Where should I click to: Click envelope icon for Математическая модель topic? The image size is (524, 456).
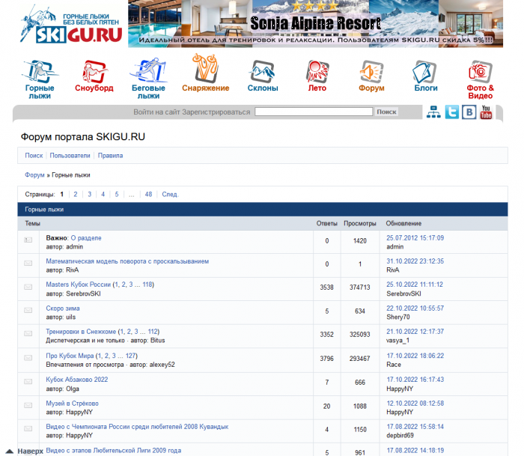pyautogui.click(x=28, y=263)
